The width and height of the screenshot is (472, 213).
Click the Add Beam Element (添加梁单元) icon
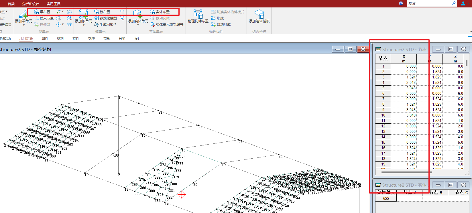[23, 14]
